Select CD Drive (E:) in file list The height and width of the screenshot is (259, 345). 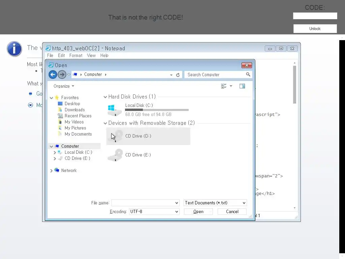tap(148, 155)
